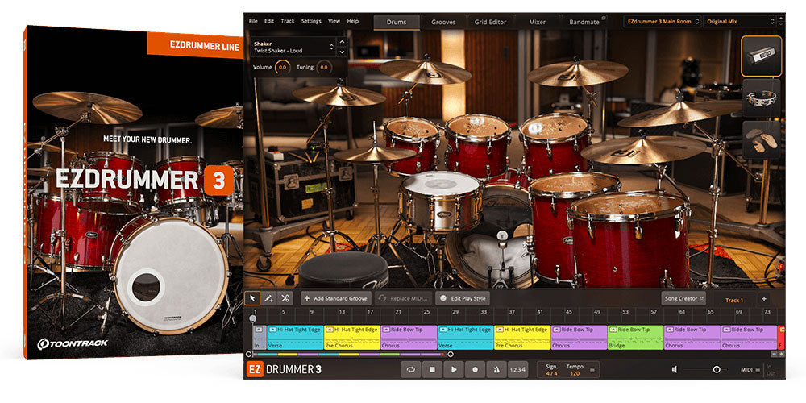Switch to the Drums tab
The image size is (806, 403).
(397, 22)
